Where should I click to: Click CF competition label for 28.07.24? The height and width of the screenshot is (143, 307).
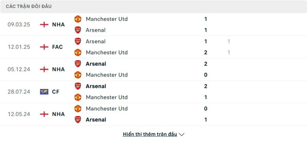click(x=56, y=92)
